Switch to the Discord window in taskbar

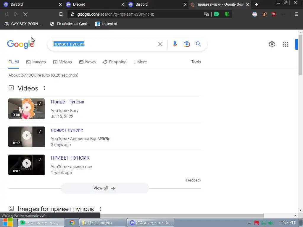click(151, 223)
